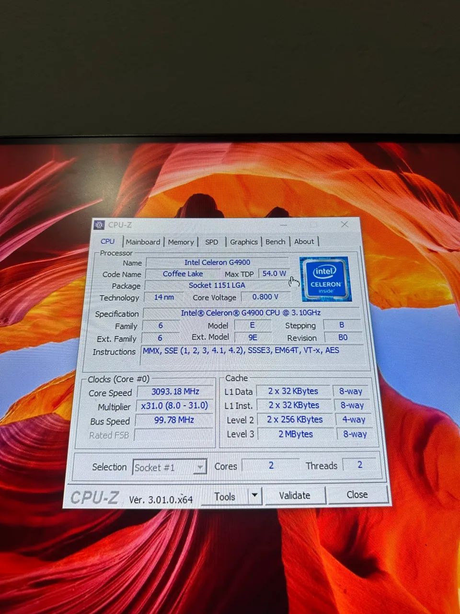Close the CPU-Z window with X

click(x=345, y=224)
